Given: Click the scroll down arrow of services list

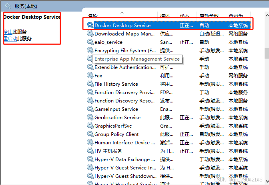Looking at the screenshot, I should 267,181.
